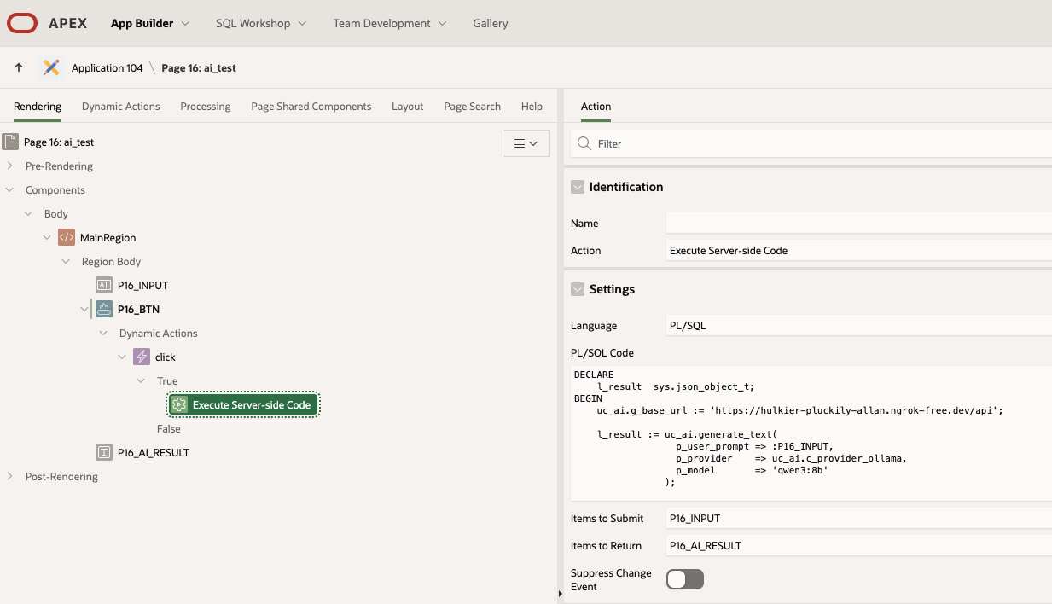The width and height of the screenshot is (1052, 604).
Task: Click the click dynamic action lightning icon
Action: coord(142,357)
